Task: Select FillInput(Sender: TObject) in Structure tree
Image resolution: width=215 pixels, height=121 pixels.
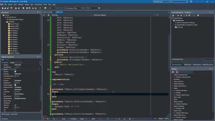Action: tap(16, 19)
